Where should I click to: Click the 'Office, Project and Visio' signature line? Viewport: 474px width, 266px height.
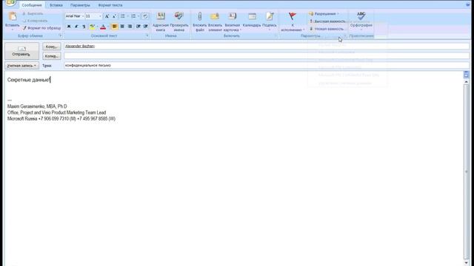click(56, 112)
